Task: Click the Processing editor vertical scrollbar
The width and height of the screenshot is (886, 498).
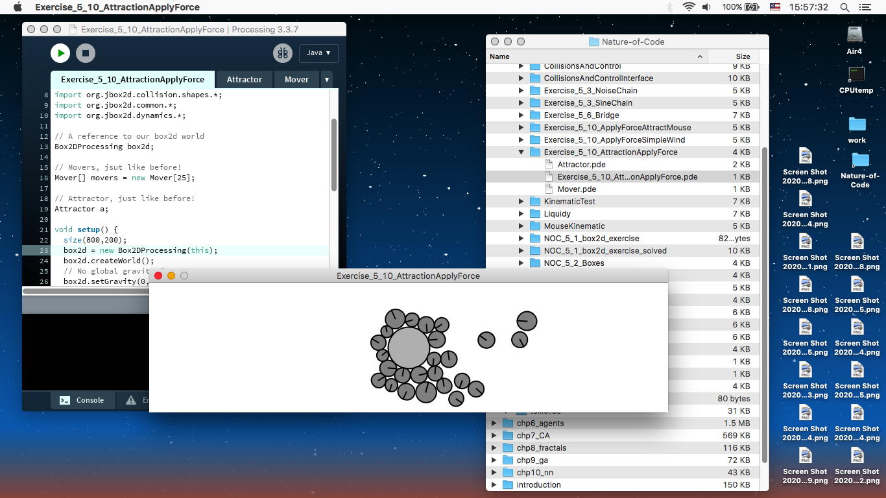Action: click(334, 155)
